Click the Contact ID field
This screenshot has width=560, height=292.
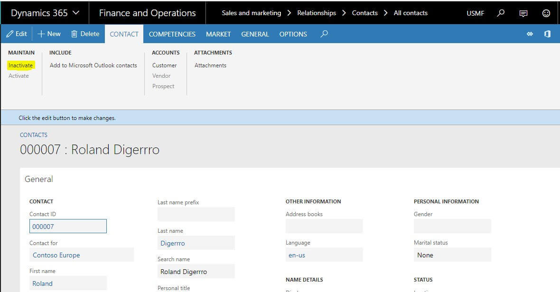pos(68,227)
